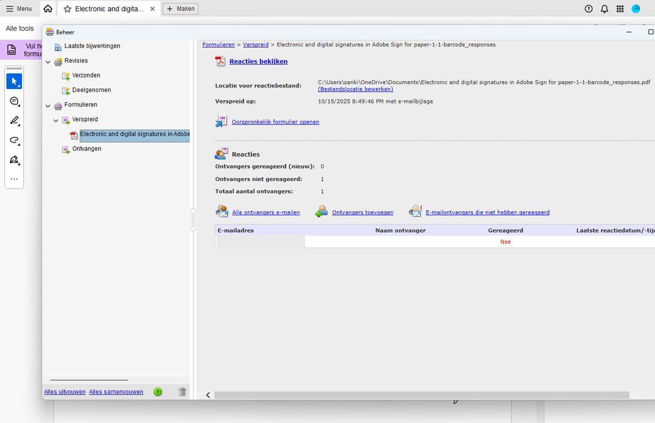Click Ontvangers toevoegen link
This screenshot has height=423, width=655.
[363, 212]
